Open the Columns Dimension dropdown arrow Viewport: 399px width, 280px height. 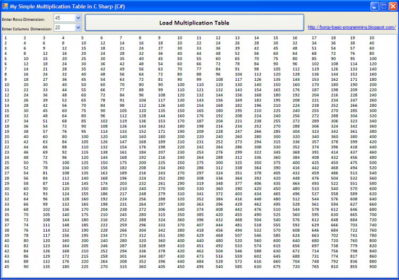pos(78,27)
